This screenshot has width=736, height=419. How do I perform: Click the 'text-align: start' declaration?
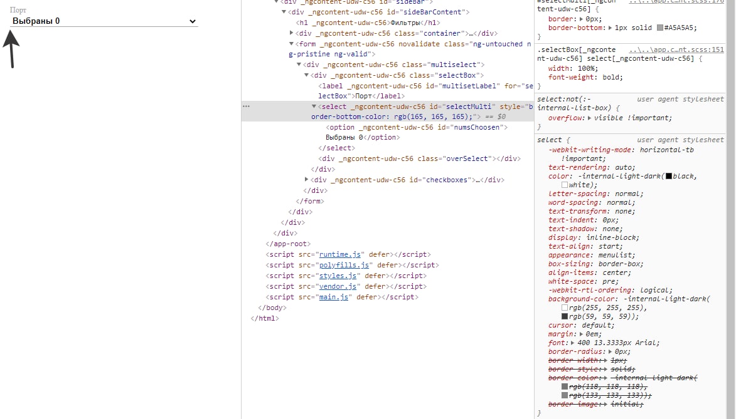coord(585,247)
